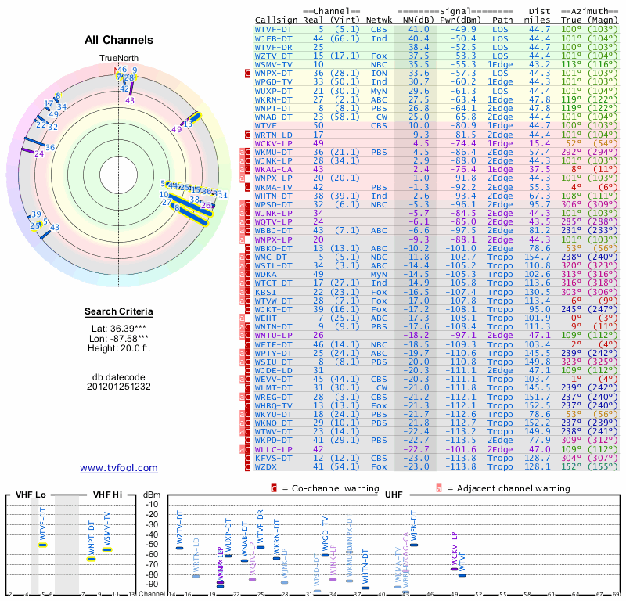Select the WJFB-DT callsign
Viewport: 626px width, 601px height.
click(273, 38)
